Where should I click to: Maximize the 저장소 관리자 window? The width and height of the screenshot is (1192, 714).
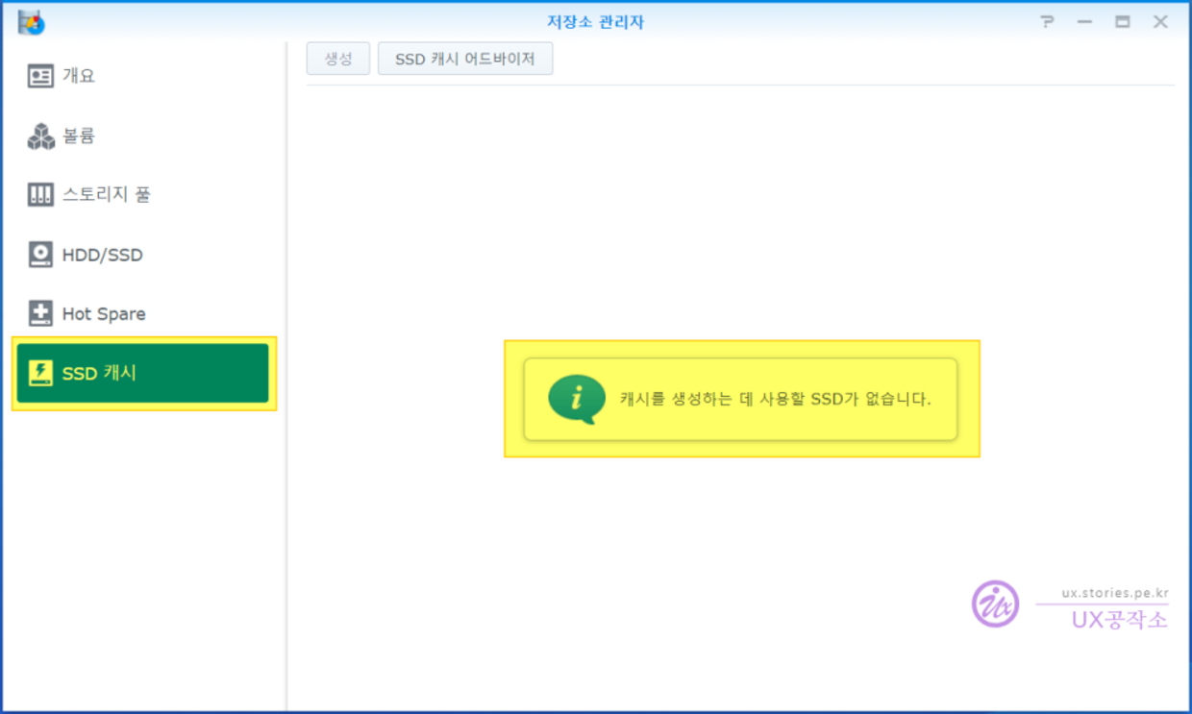pyautogui.click(x=1122, y=22)
